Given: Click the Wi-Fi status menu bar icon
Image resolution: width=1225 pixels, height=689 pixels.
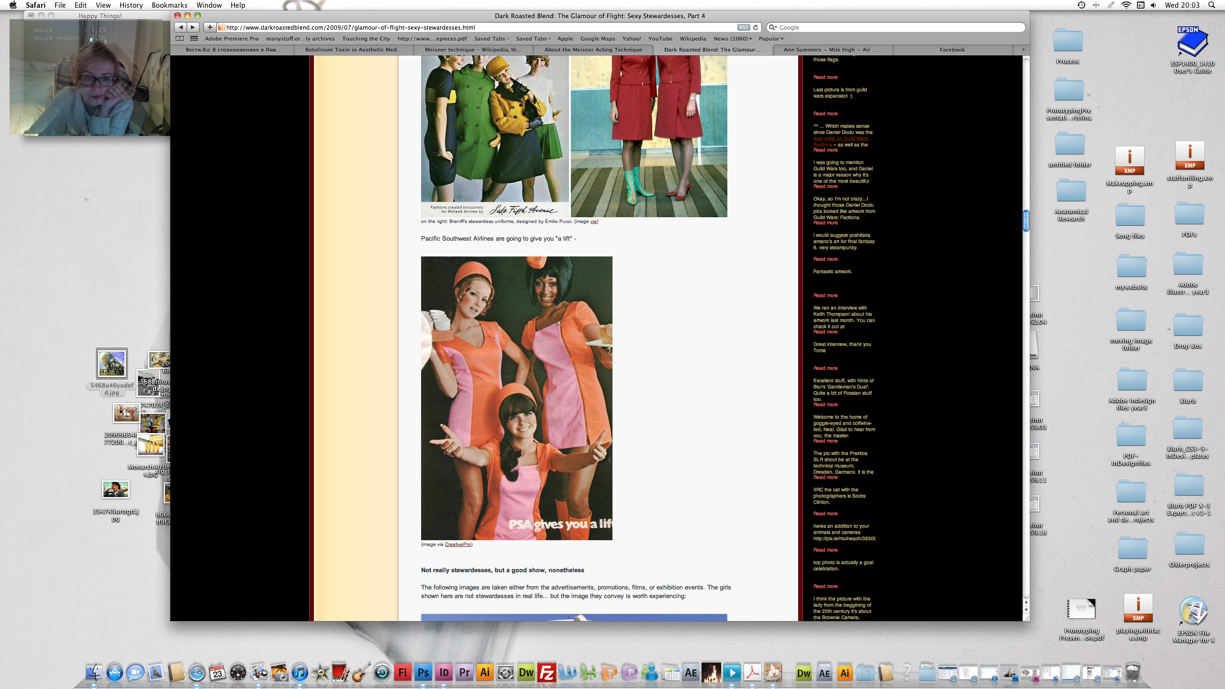Looking at the screenshot, I should 1126,5.
